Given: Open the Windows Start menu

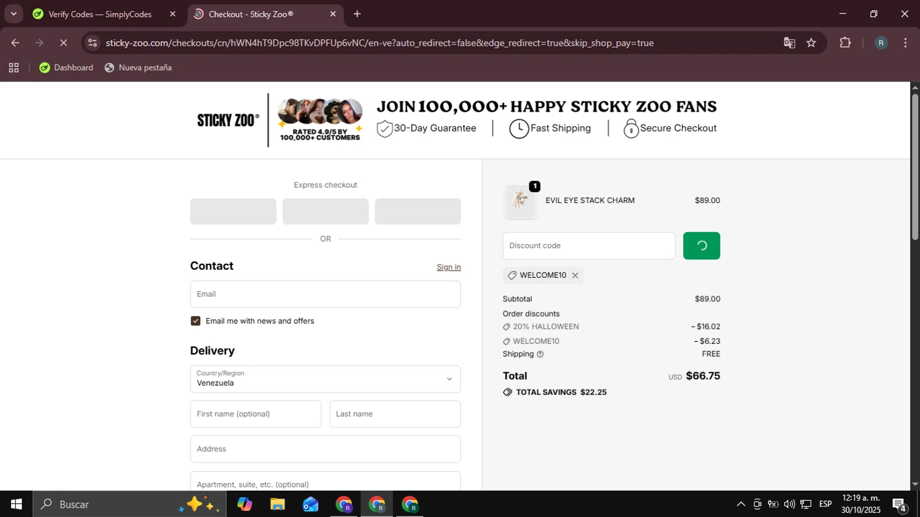Looking at the screenshot, I should click(17, 504).
